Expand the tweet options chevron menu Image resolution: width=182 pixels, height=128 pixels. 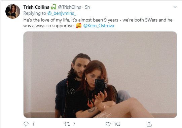pyautogui.click(x=175, y=7)
